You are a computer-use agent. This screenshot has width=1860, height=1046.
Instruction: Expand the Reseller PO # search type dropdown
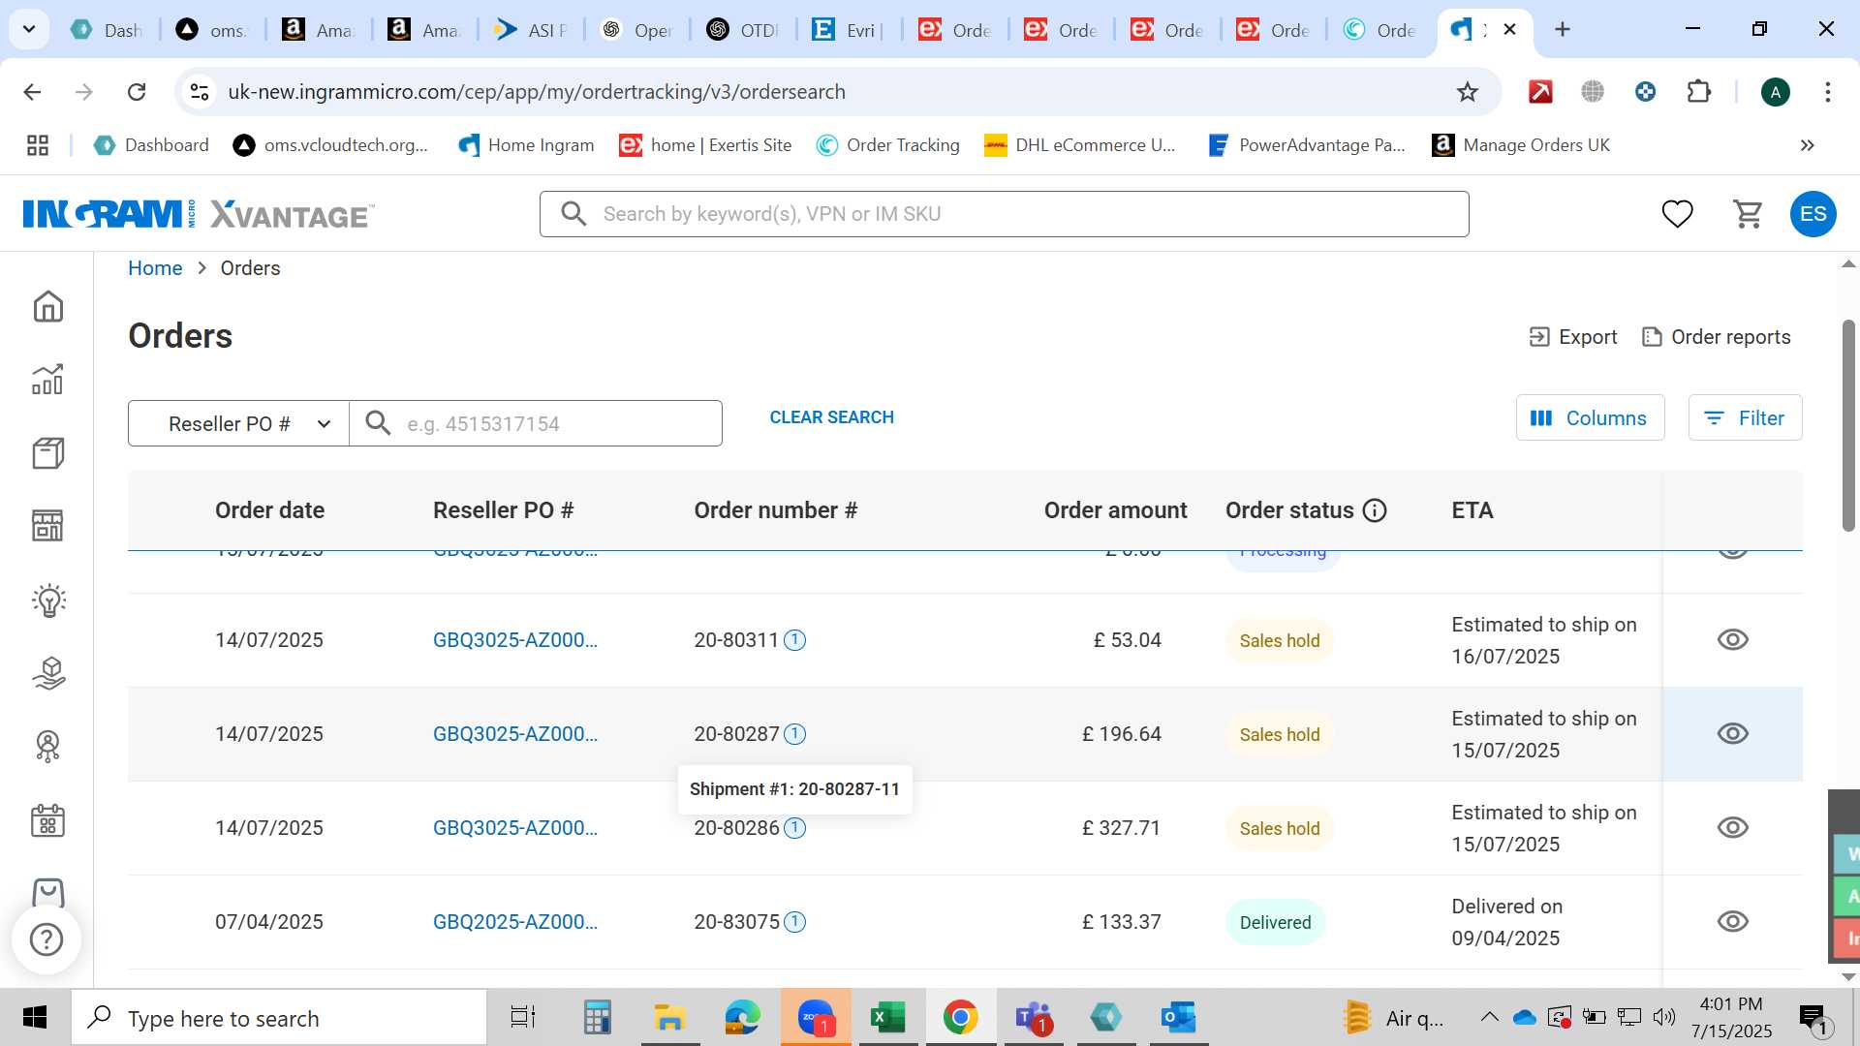[238, 423]
